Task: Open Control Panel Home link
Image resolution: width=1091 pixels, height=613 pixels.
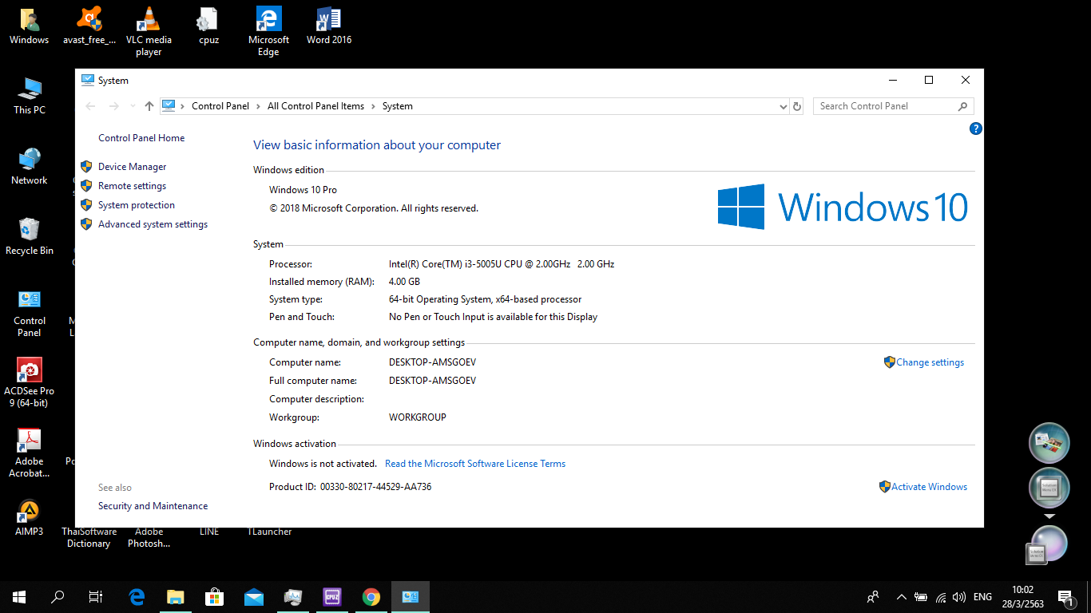Action: pyautogui.click(x=141, y=138)
